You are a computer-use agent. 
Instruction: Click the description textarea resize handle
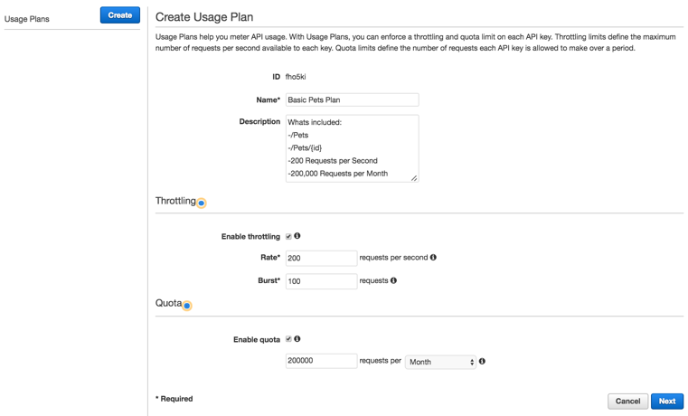pos(414,178)
